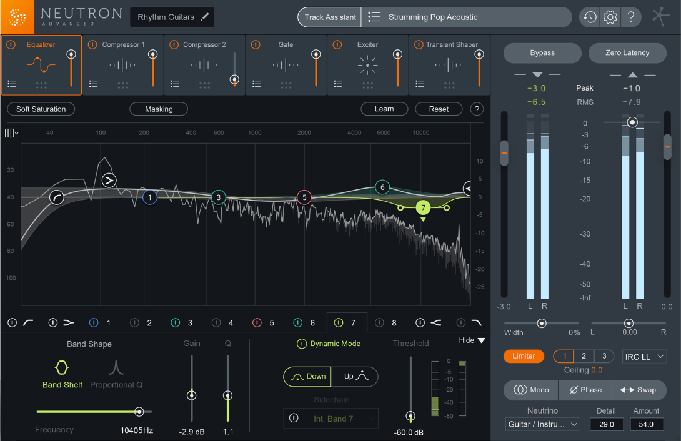Select the Up dynamic mode tab
This screenshot has height=441, width=681.
coord(355,377)
